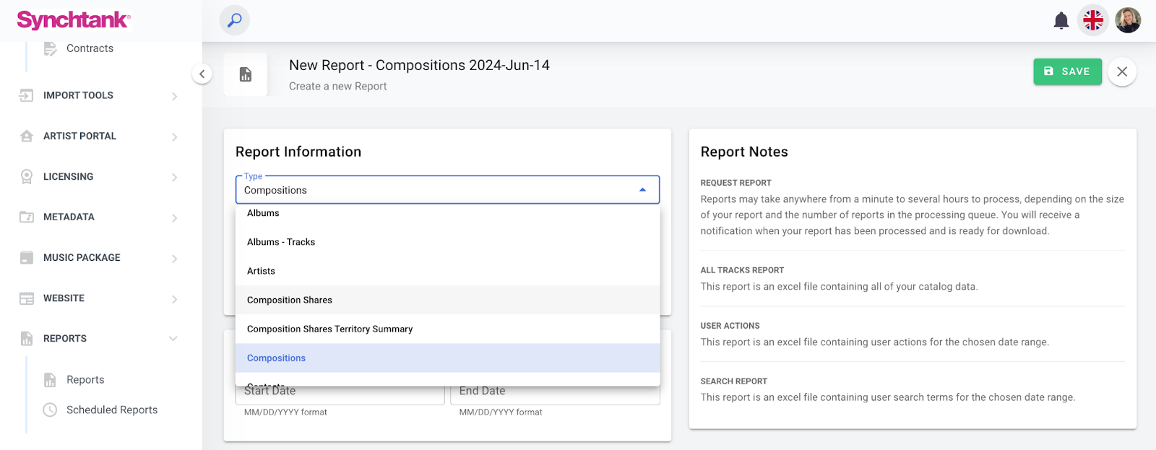Go to Scheduled Reports page
Screen dimensions: 1156x450
click(111, 410)
